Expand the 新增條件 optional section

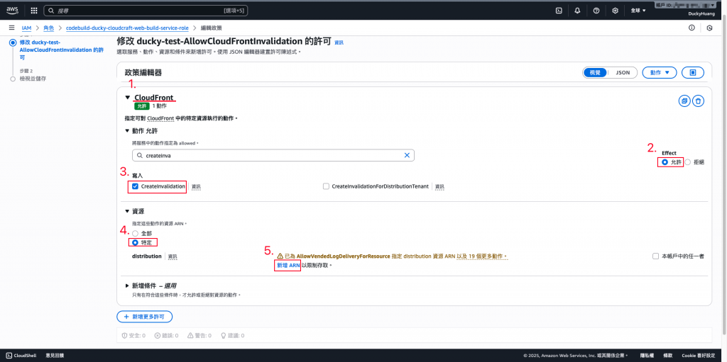click(128, 285)
